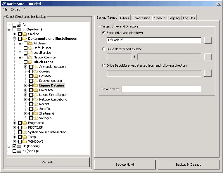Click the WINDOWS folder icon
Screen dimensions: 223x173
pos(25,141)
